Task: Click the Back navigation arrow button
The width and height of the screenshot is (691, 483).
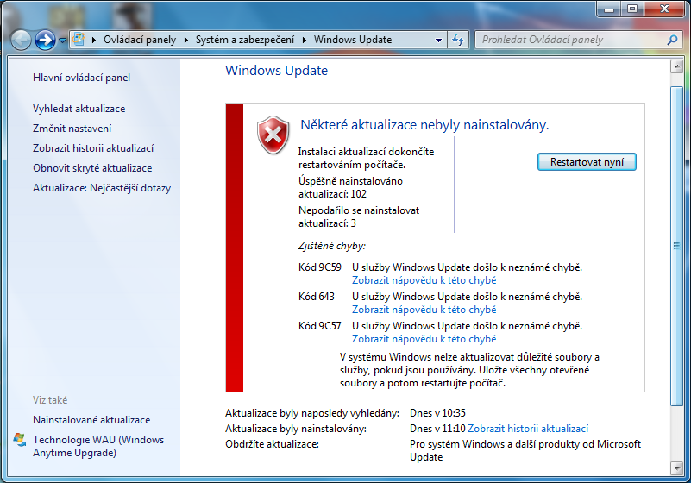Action: click(x=21, y=41)
